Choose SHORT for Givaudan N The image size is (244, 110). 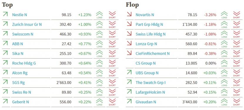pyautogui.click(x=237, y=102)
